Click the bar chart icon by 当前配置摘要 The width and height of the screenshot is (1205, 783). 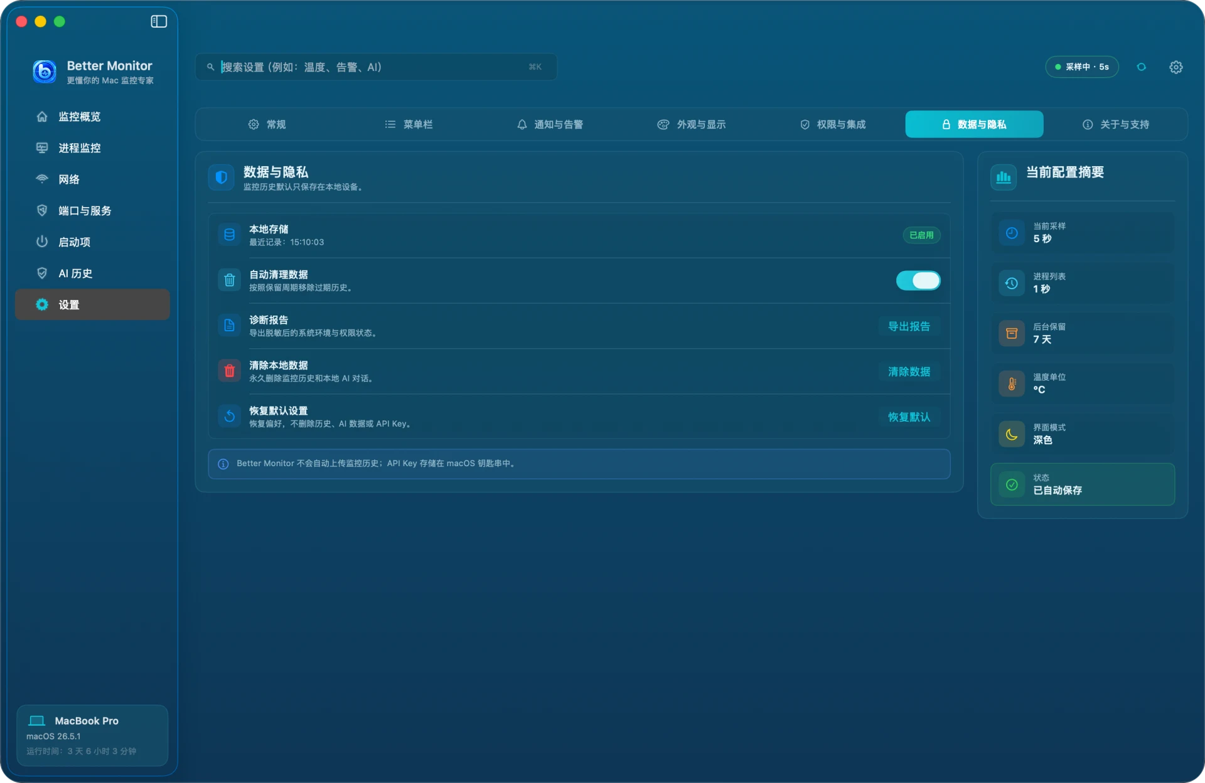(x=1004, y=178)
